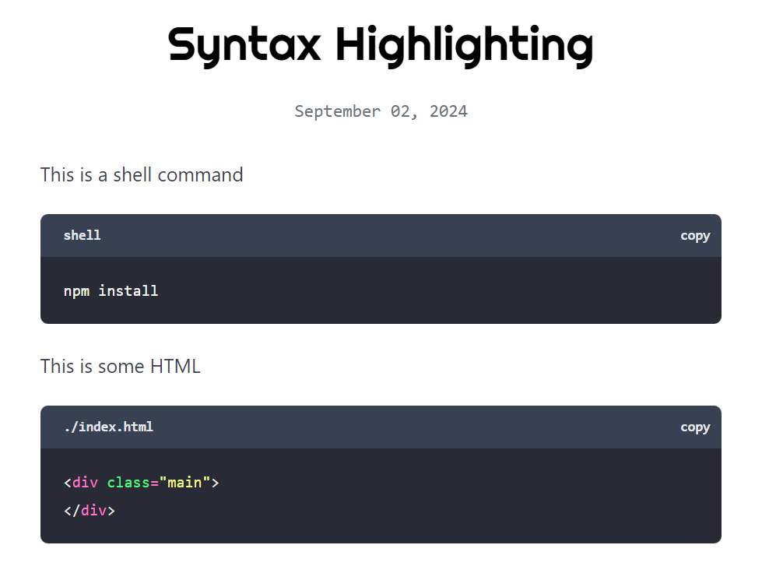762x573 pixels.
Task: Click the year 2024 in the date
Action: tap(448, 111)
